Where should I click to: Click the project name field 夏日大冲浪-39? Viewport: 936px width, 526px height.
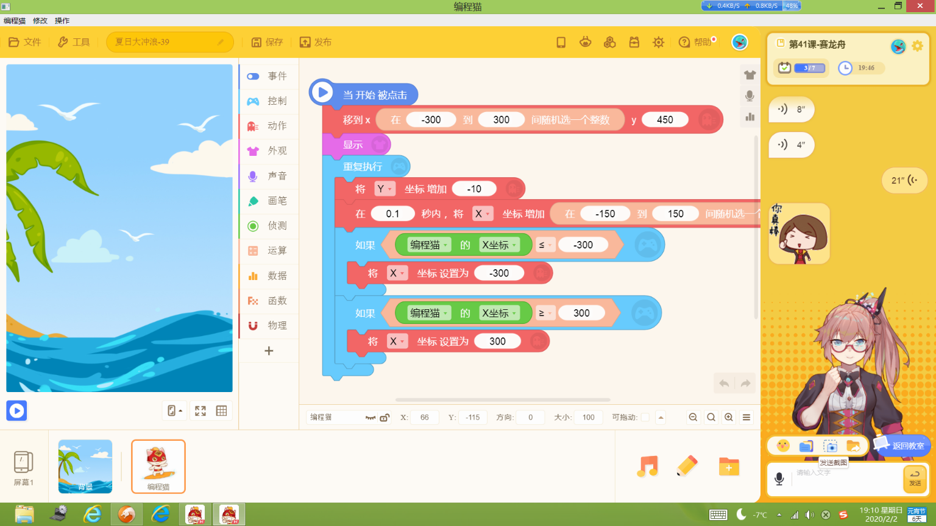pos(169,42)
